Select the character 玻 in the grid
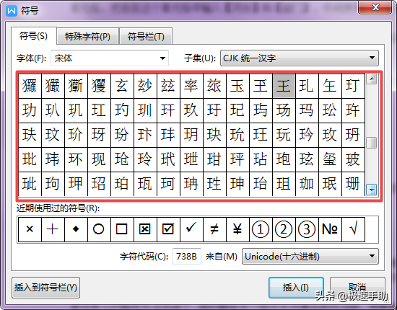The image size is (397, 310). pos(353,159)
